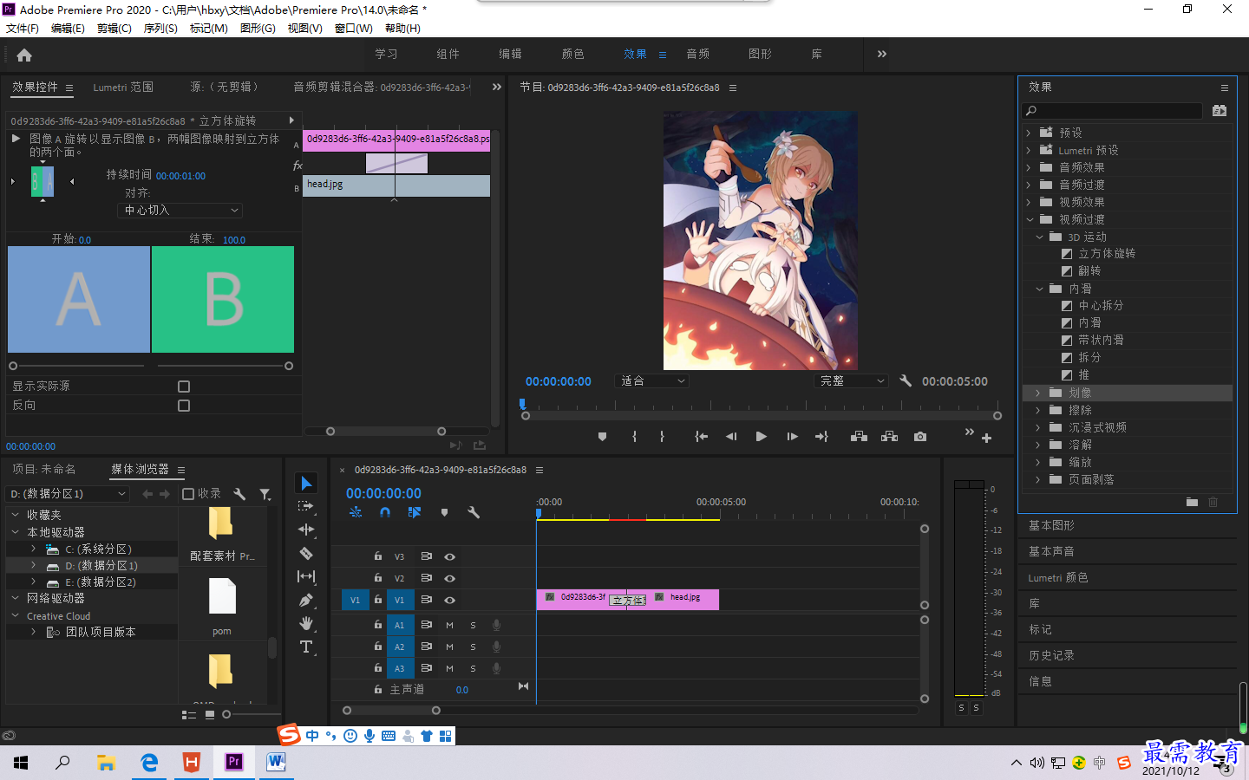1249x780 pixels.
Task: Click the Media Browser thumbnail zoom slider
Action: (226, 714)
